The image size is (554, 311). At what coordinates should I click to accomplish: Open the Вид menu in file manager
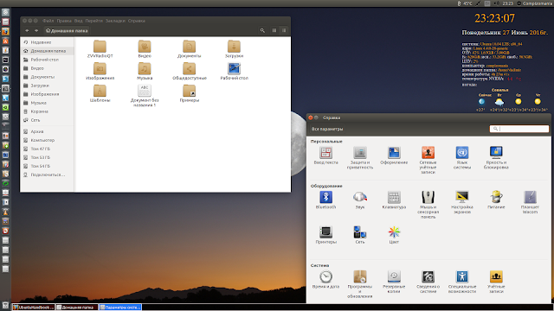[79, 21]
